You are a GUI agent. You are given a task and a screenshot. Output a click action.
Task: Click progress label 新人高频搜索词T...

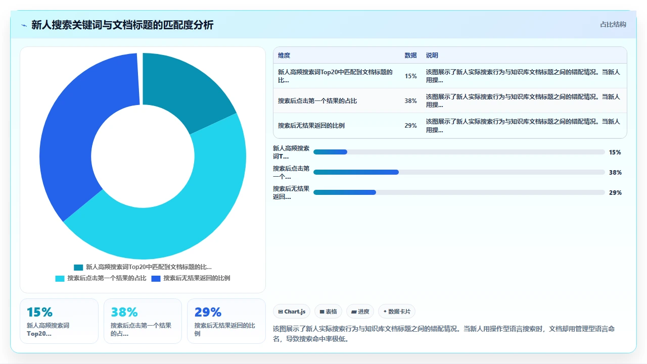[x=291, y=152]
